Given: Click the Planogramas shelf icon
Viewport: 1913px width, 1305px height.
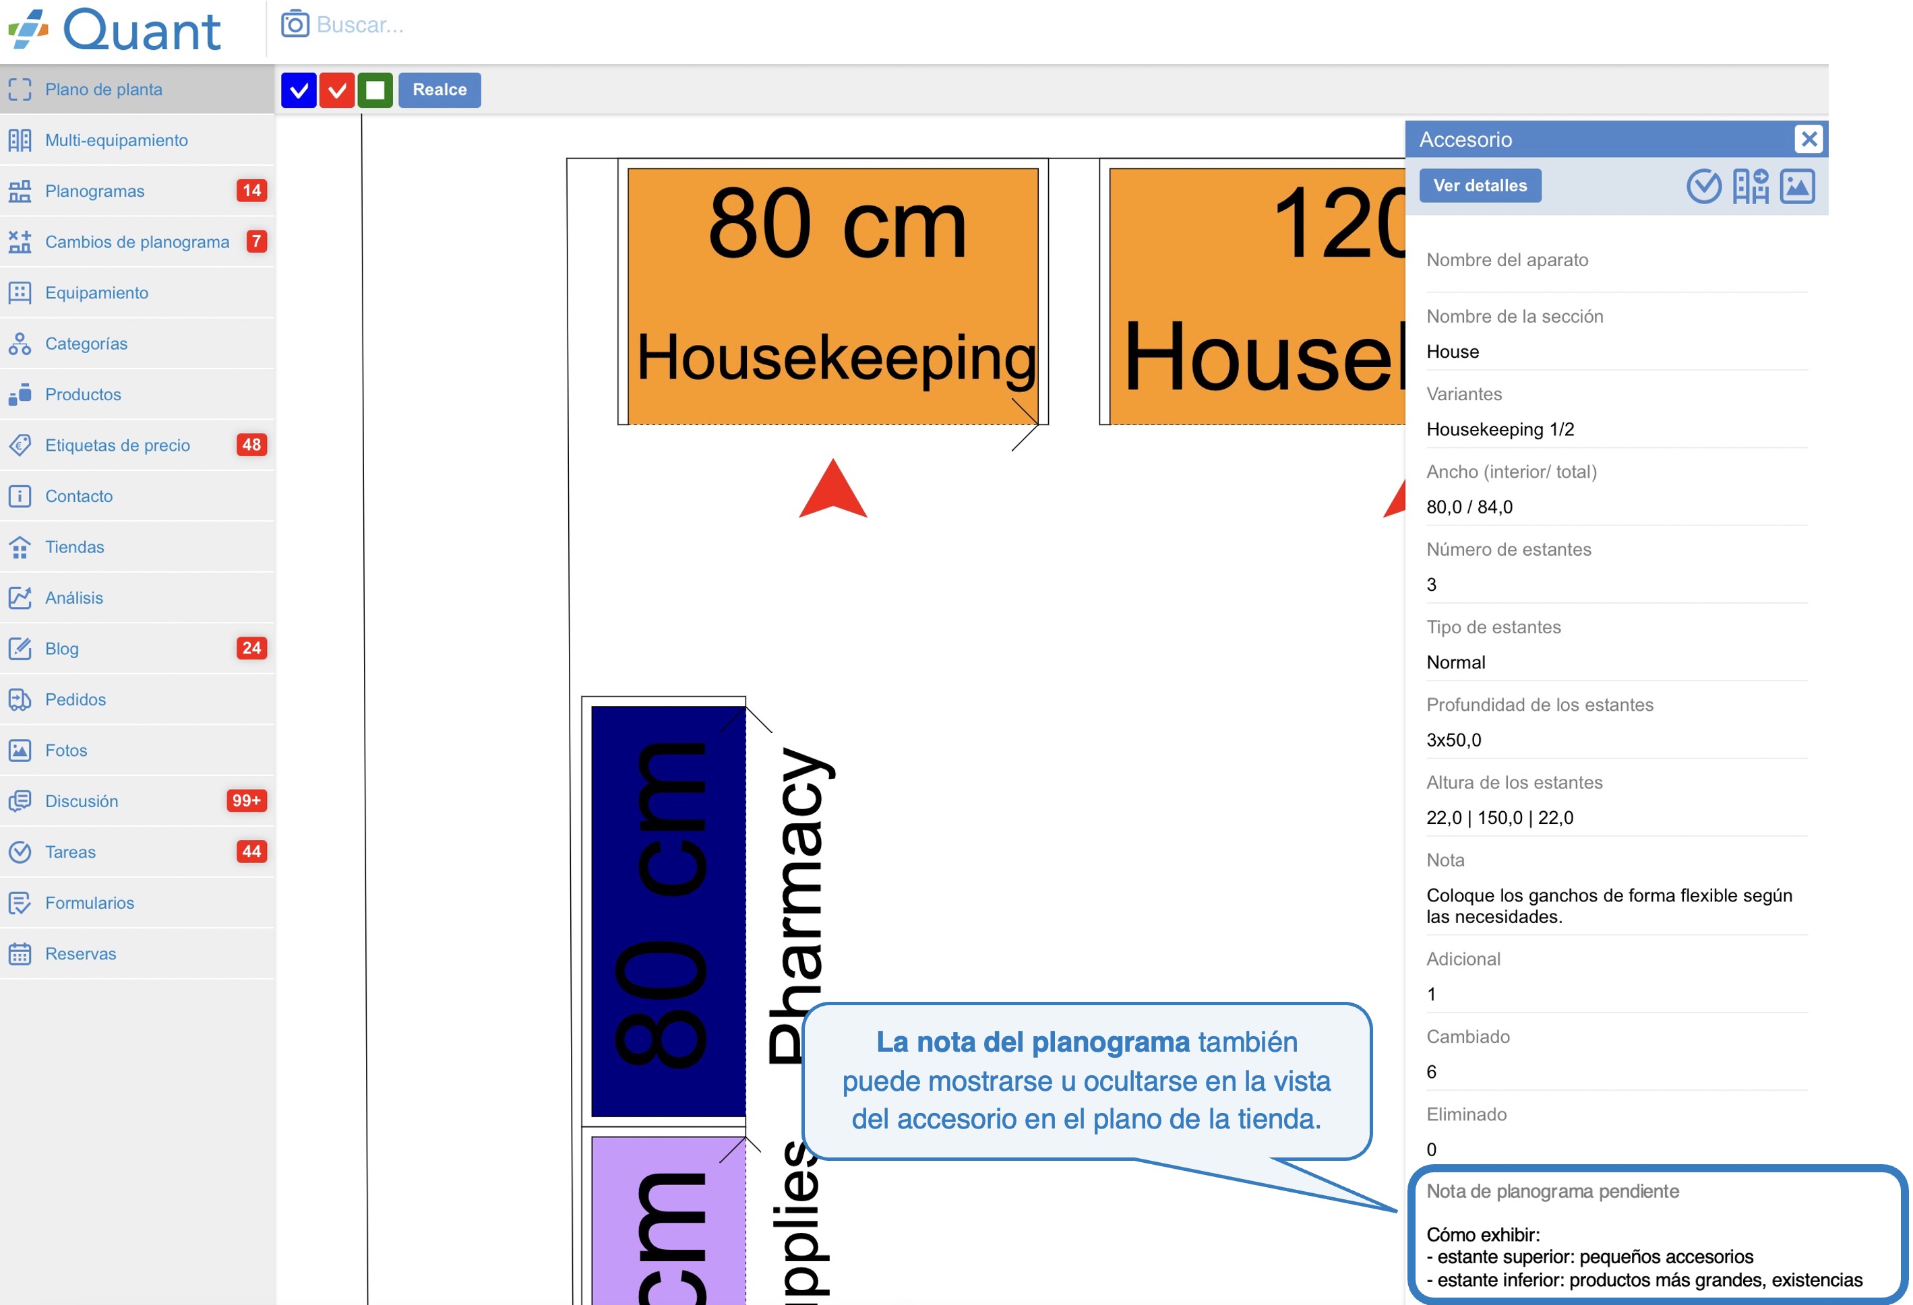Looking at the screenshot, I should pos(20,191).
